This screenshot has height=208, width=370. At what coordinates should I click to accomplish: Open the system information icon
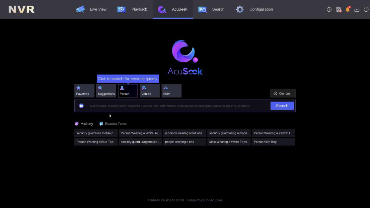coord(329,9)
